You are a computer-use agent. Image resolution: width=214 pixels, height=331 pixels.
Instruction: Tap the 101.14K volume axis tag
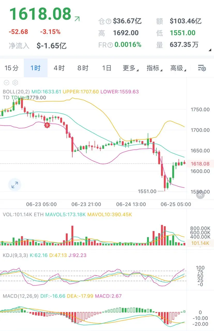[x=200, y=243]
